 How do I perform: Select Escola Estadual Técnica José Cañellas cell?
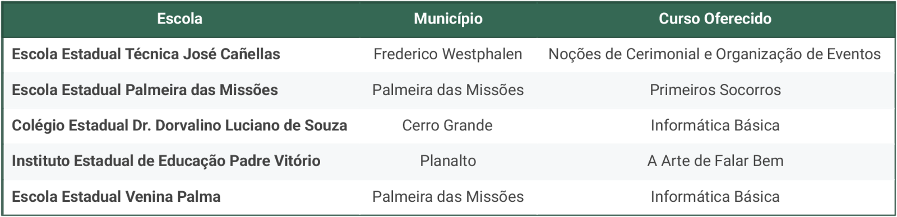(x=146, y=54)
